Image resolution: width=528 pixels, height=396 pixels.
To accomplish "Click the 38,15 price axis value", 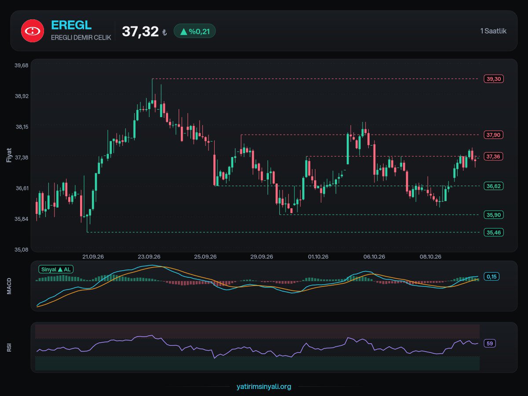I will coord(22,127).
